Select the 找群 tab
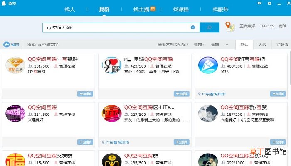The height and width of the screenshot is (166, 291). [x=104, y=9]
